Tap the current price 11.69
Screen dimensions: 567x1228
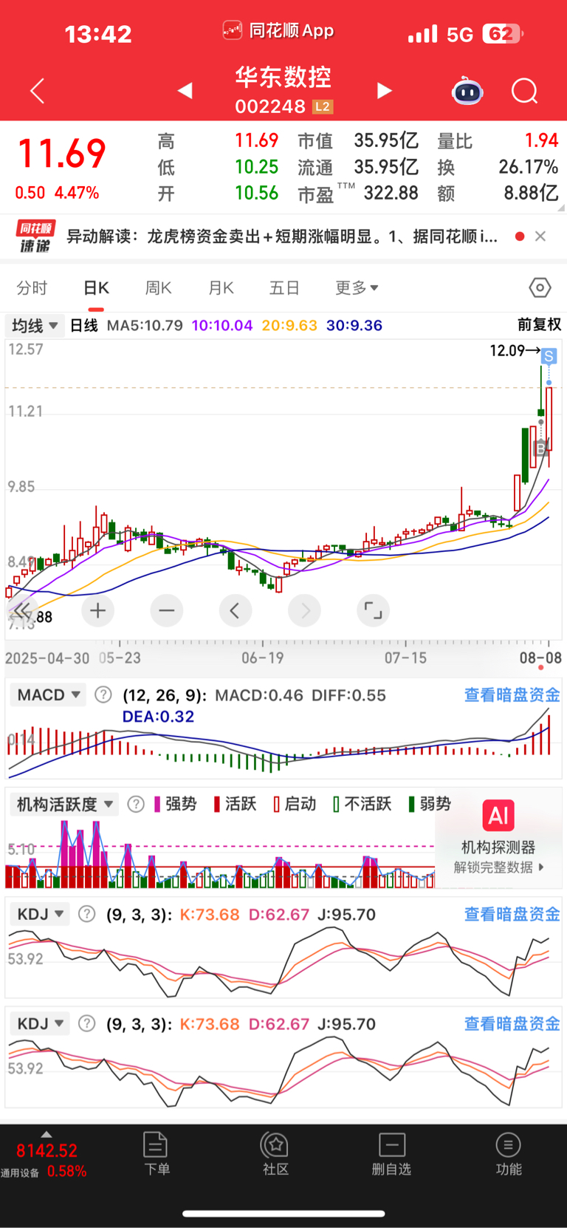tap(62, 154)
